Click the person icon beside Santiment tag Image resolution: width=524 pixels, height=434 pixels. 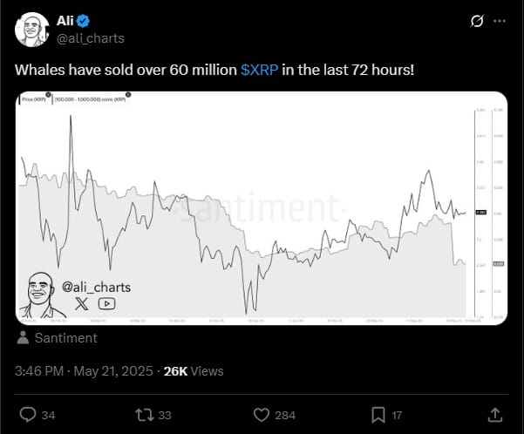tap(23, 338)
